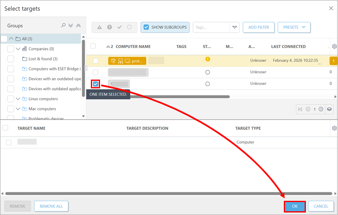Viewport: 338px width, 215px height.
Task: Sort by Last Connected column header
Action: (x=288, y=47)
